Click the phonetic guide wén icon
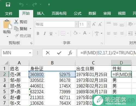 coord(97,33)
